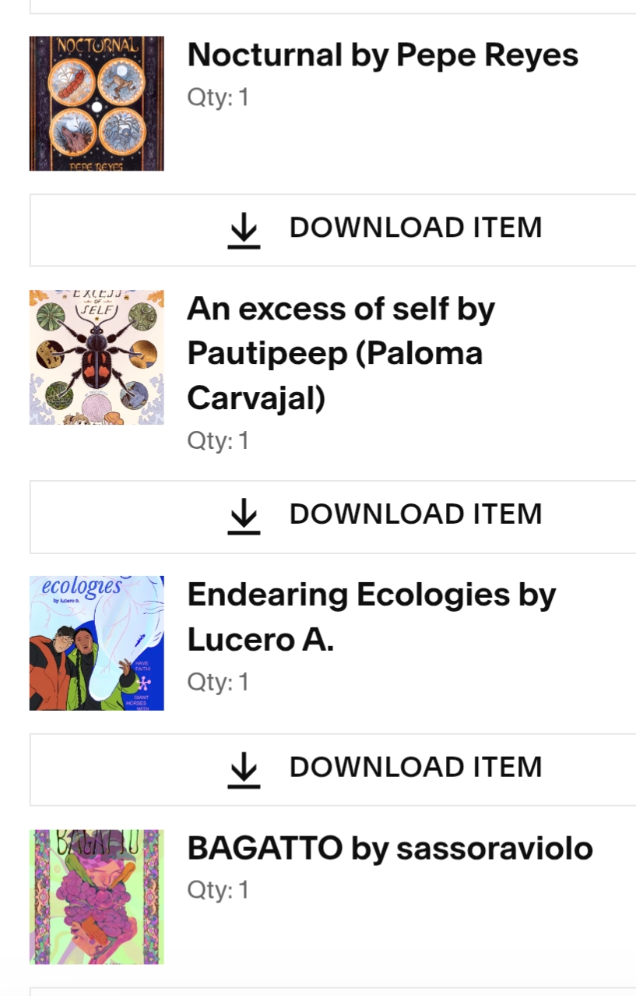Image resolution: width=636 pixels, height=996 pixels.
Task: Click Qty: 1 label under Lucero A.
Action: 218,683
